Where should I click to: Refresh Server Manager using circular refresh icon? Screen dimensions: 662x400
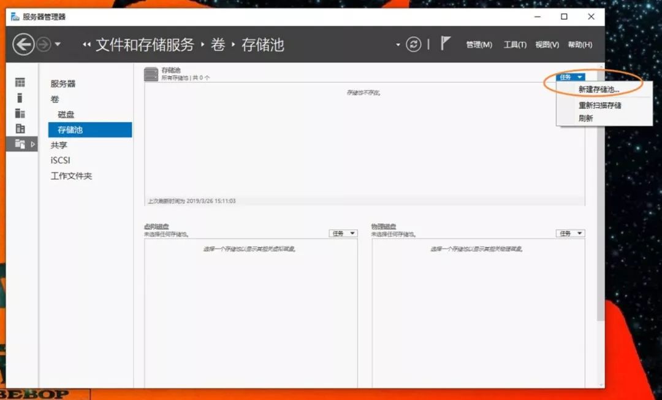pos(413,44)
